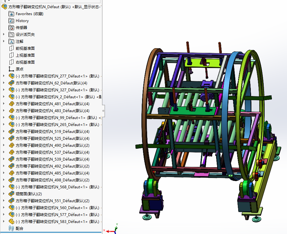
Task: Click the N_62_Défaut pattern icon
Action: pyautogui.click(x=11, y=83)
